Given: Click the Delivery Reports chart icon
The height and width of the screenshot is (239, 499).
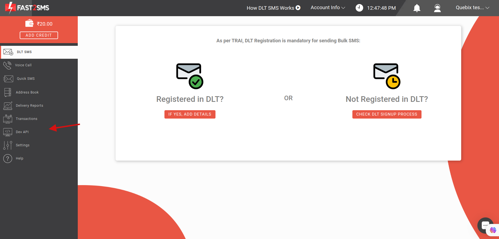Looking at the screenshot, I should pos(8,106).
